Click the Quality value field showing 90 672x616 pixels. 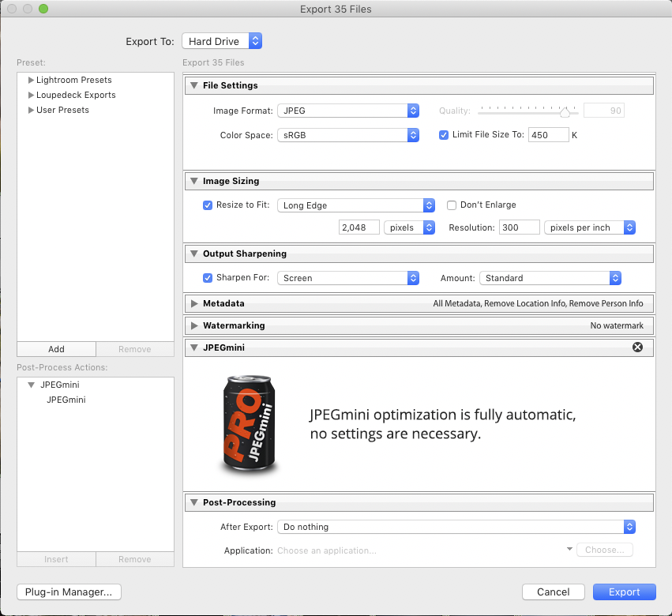coord(604,111)
